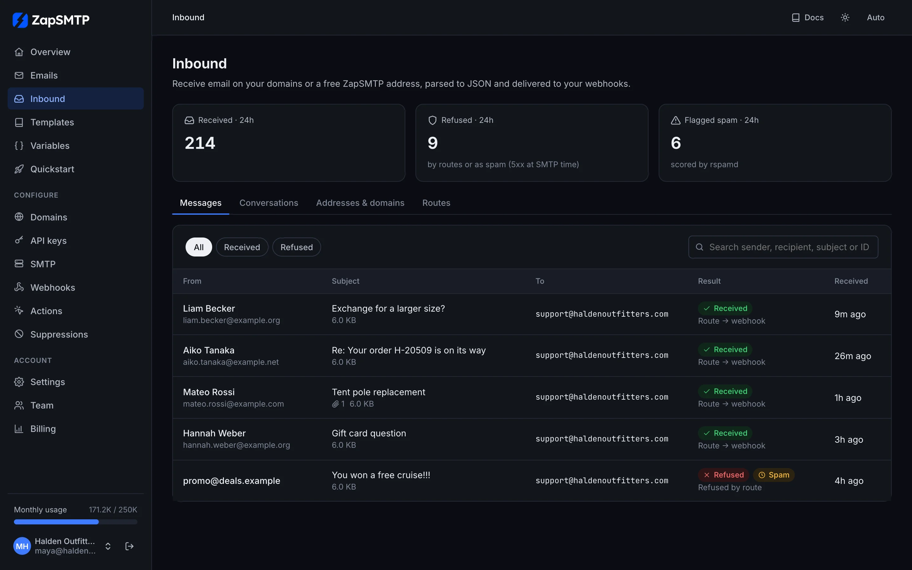The image size is (912, 570).
Task: Select the All filter pill
Action: (199, 247)
